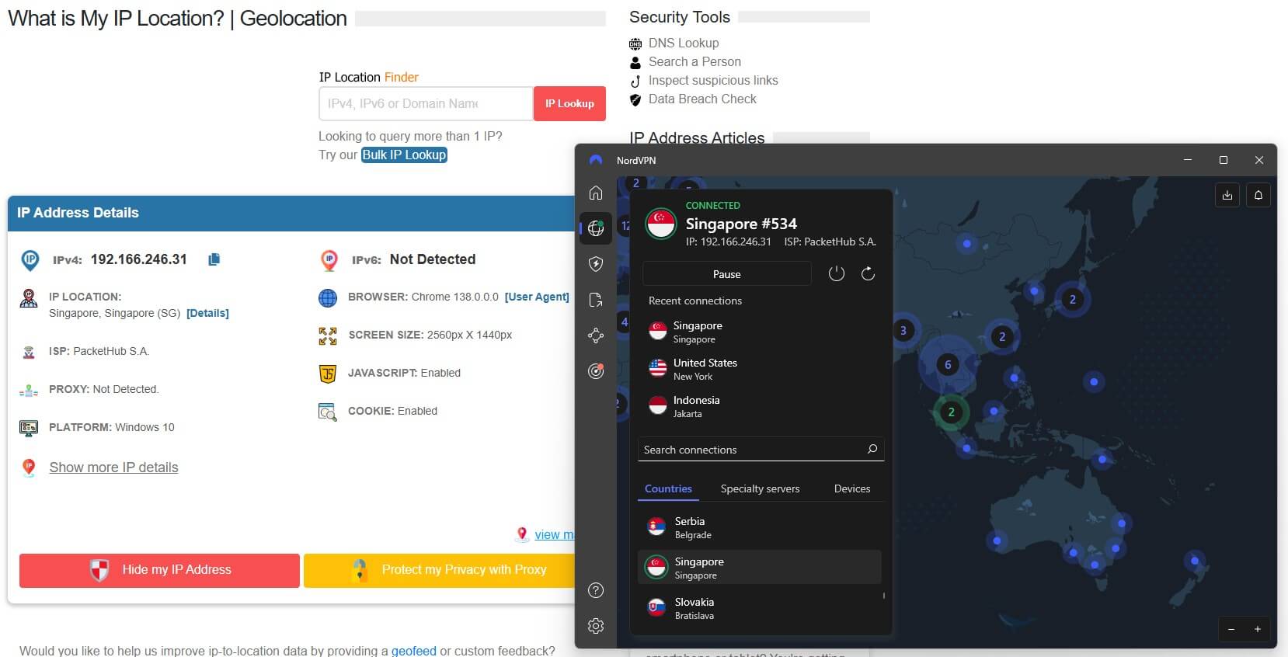The image size is (1288, 657).
Task: Select recent connection Singapore
Action: tap(761, 332)
